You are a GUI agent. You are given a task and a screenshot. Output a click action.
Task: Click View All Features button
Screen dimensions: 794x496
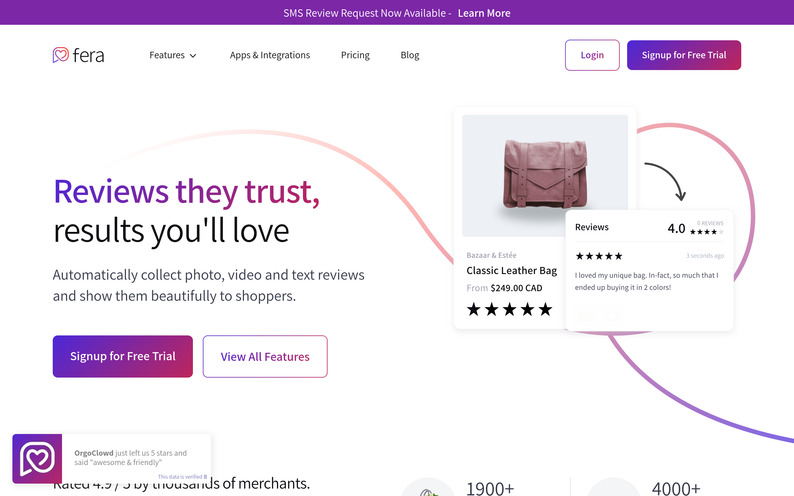pos(265,356)
